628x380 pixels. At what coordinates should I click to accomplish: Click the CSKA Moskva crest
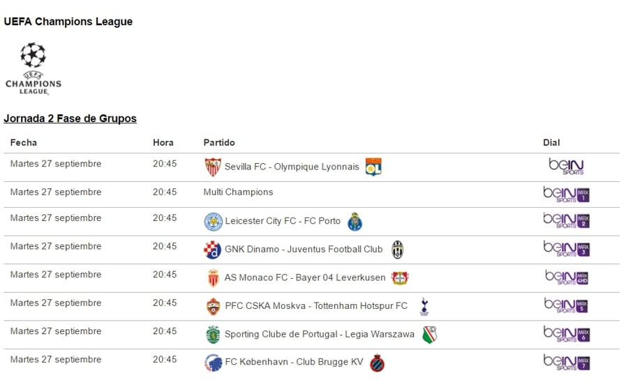pyautogui.click(x=213, y=306)
